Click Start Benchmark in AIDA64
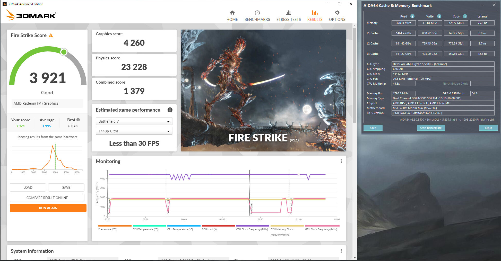 (431, 128)
